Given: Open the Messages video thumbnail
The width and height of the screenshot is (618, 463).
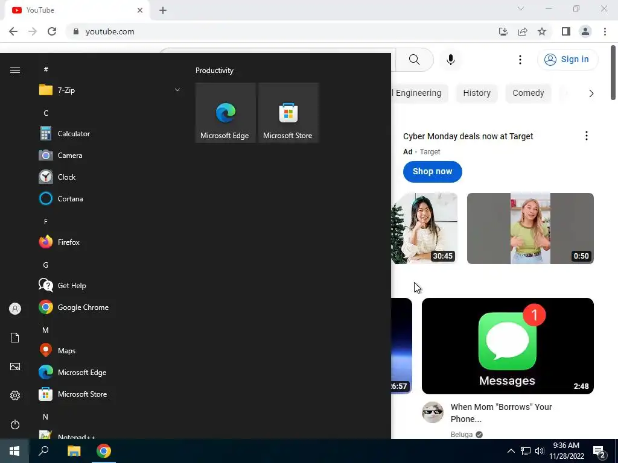Looking at the screenshot, I should pyautogui.click(x=508, y=345).
